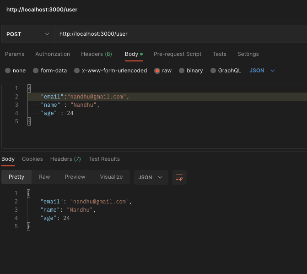Open the POST method dropdown
The image size is (307, 274).
[28, 34]
